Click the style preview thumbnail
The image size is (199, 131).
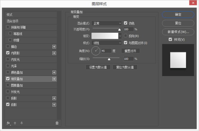[x=178, y=60]
